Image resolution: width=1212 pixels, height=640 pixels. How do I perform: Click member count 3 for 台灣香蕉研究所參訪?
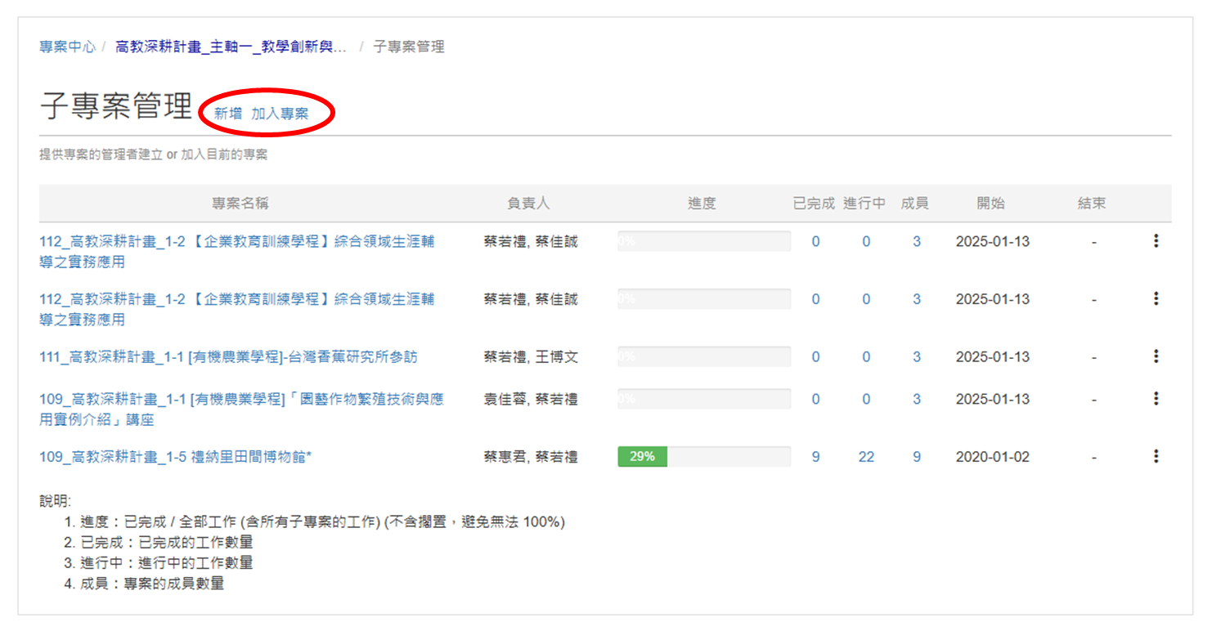coord(916,357)
